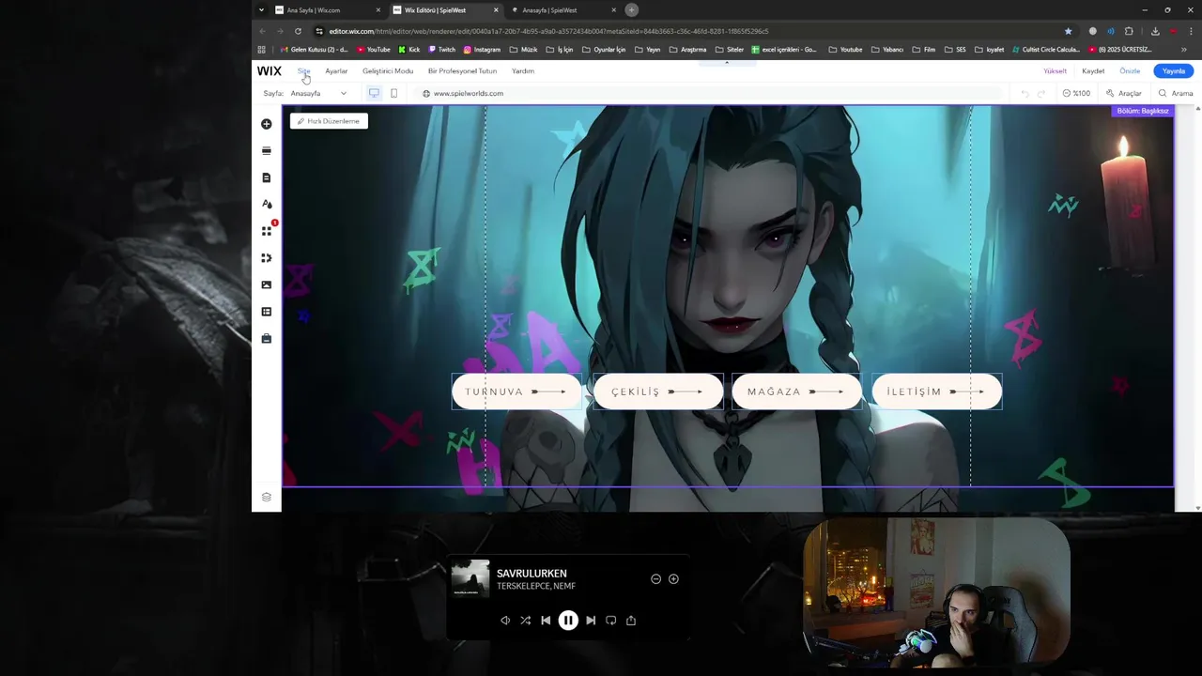Select the İLETİŞİM button on canvas
This screenshot has width=1202, height=676.
pos(936,392)
